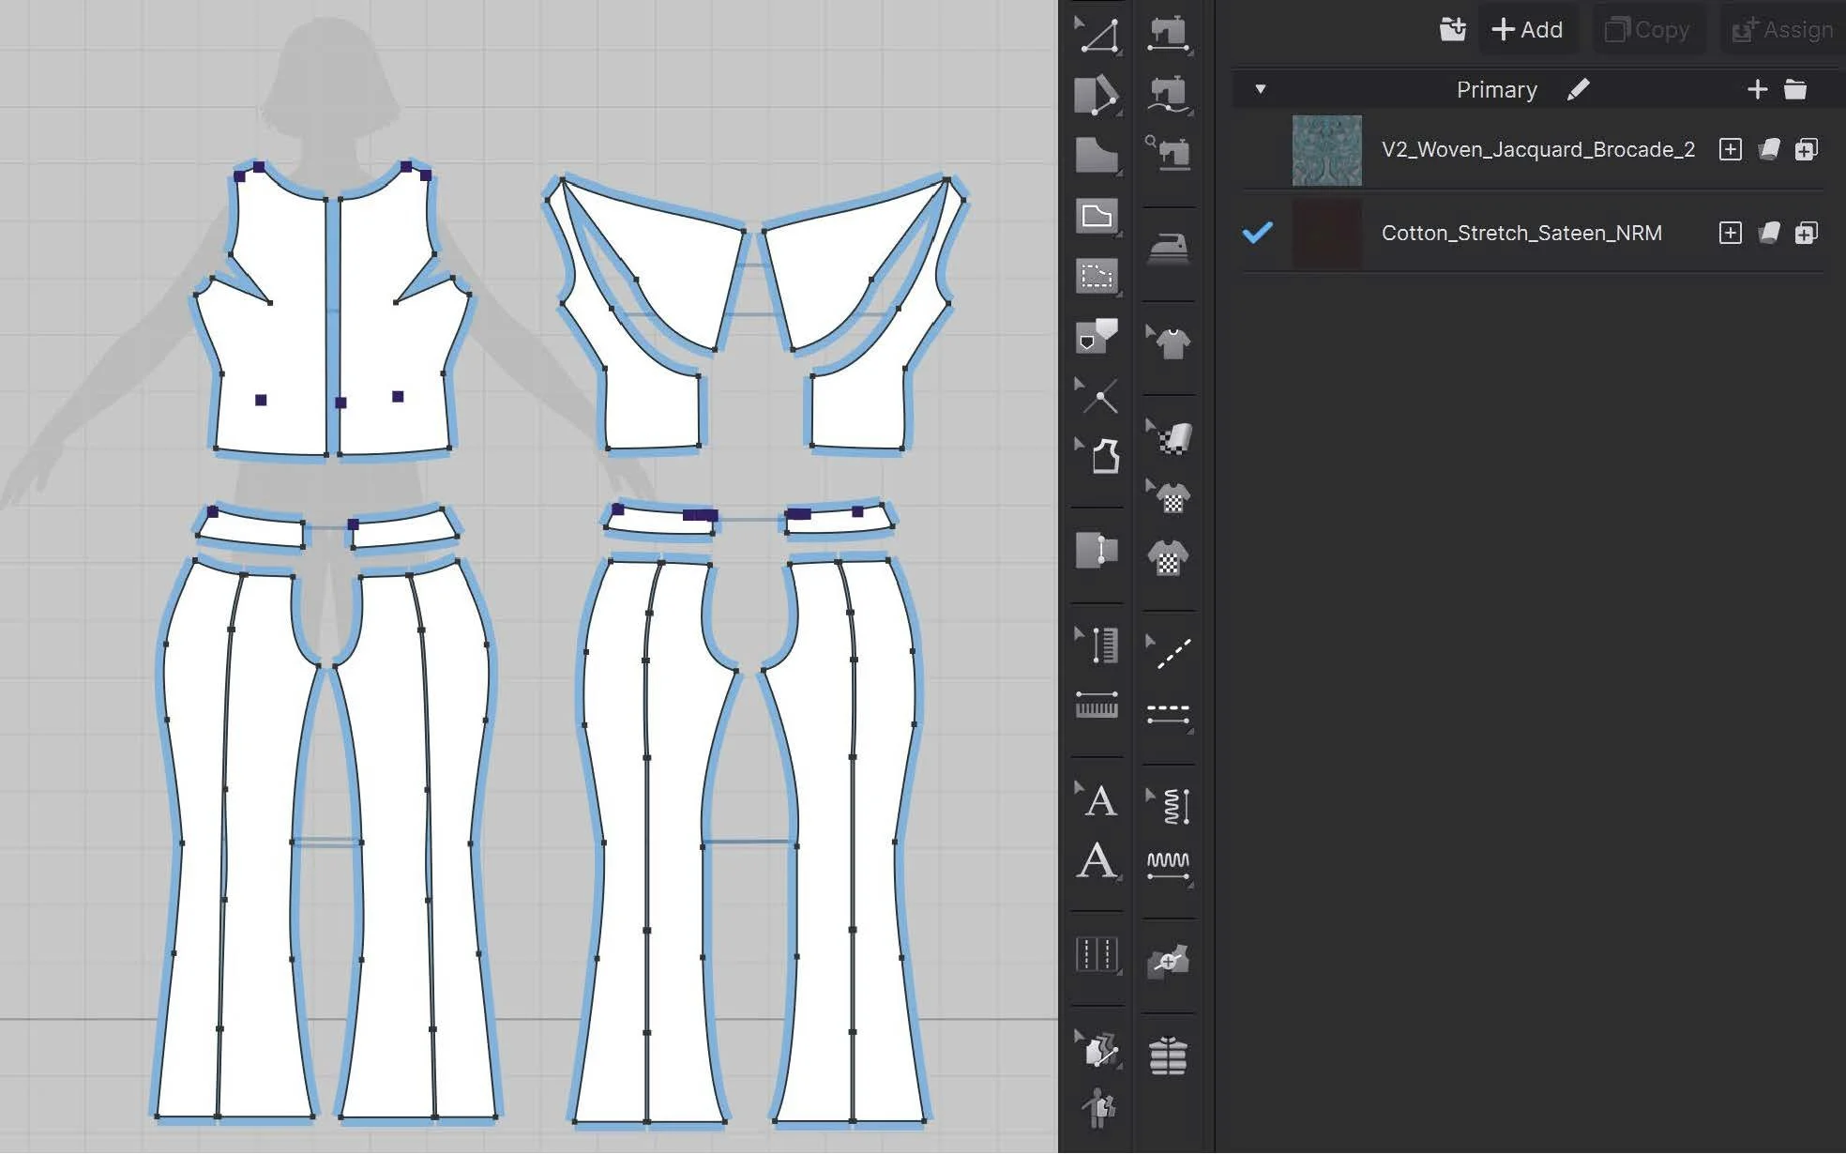
Task: Click the Steam iron tool
Action: click(x=1168, y=249)
